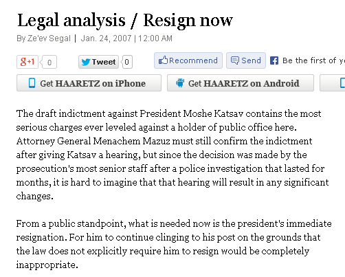Click the paragraph beginning 'From a public standpoint'

(174, 244)
